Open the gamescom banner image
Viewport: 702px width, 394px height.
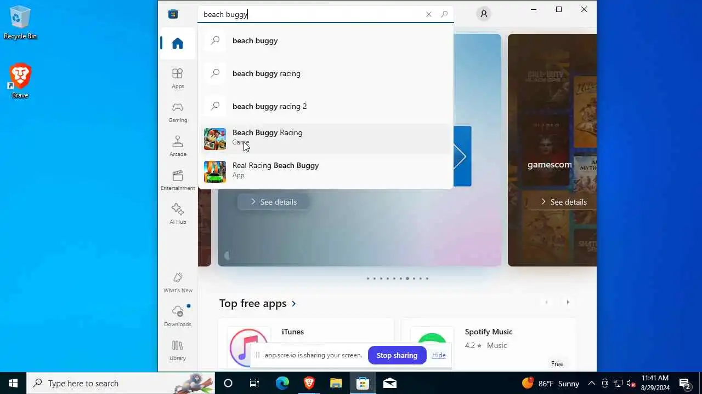tap(552, 150)
